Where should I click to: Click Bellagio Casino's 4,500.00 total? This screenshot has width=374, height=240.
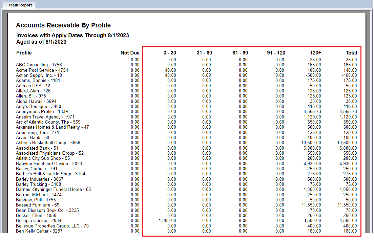pyautogui.click(x=348, y=221)
